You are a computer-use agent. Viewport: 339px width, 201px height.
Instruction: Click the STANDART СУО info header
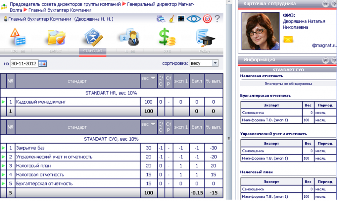click(288, 70)
